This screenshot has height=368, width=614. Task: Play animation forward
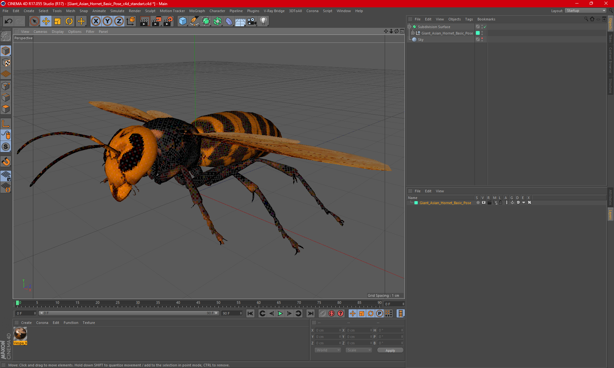tap(280, 313)
